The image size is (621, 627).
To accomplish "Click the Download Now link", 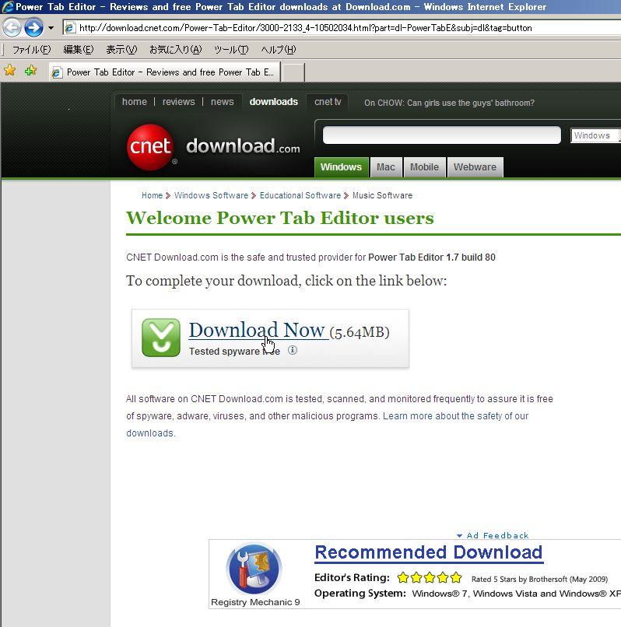I will (x=257, y=331).
